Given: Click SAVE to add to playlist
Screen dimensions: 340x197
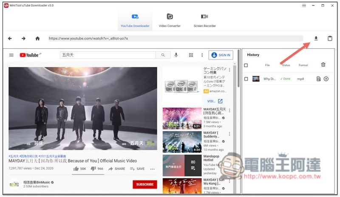Looking at the screenshot, I should point(137,169).
